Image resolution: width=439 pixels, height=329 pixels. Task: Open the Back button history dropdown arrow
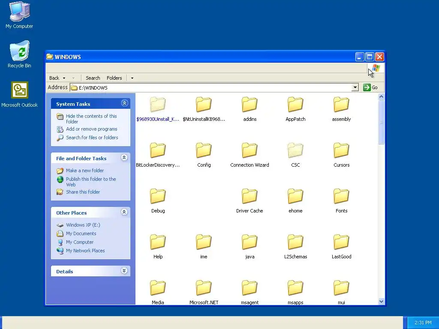pyautogui.click(x=64, y=78)
